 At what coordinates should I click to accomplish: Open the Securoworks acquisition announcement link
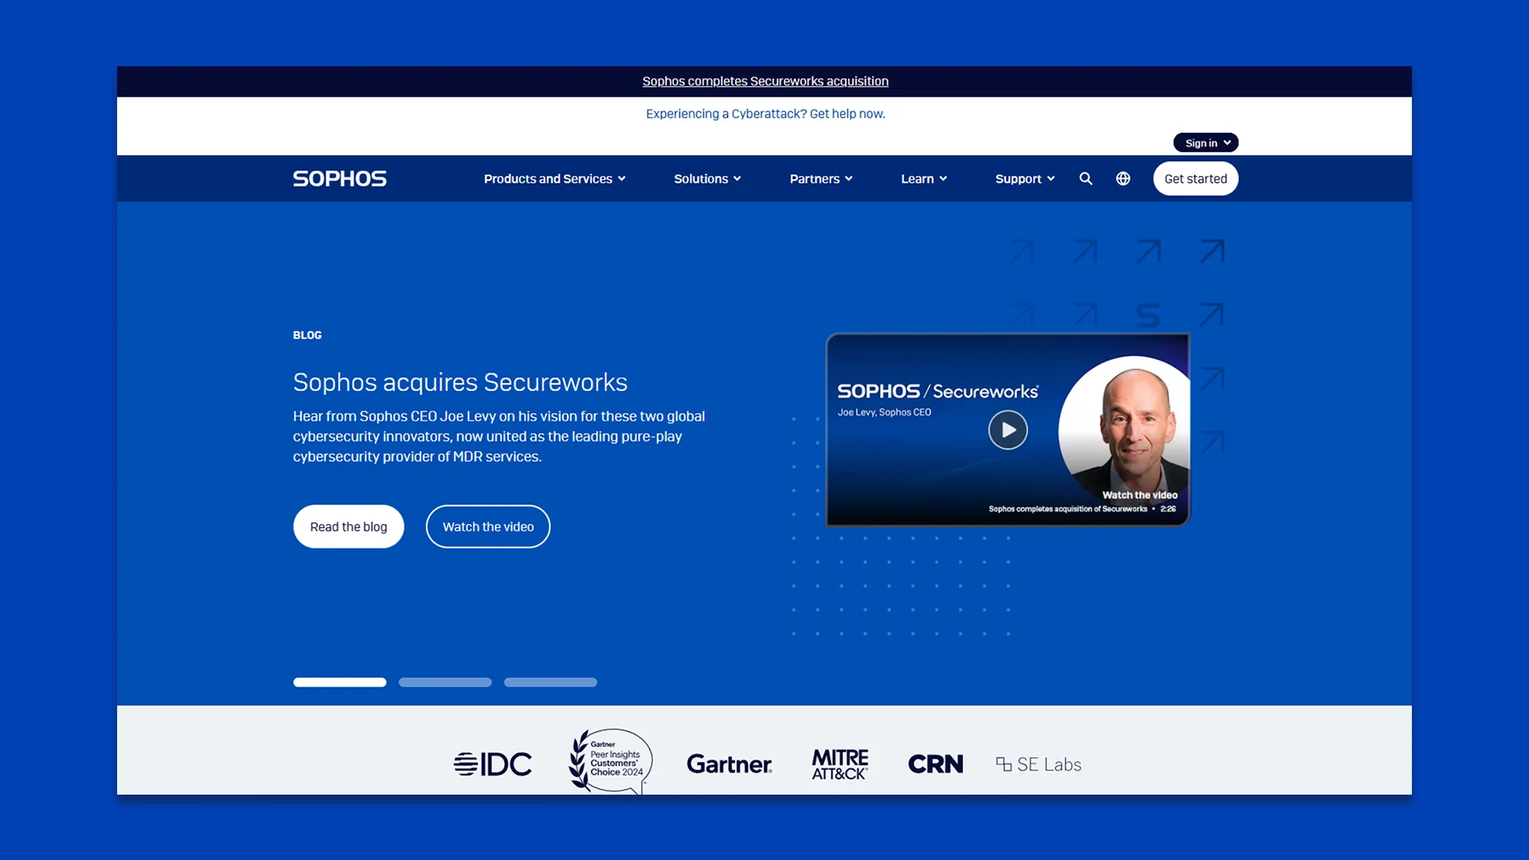(x=764, y=80)
